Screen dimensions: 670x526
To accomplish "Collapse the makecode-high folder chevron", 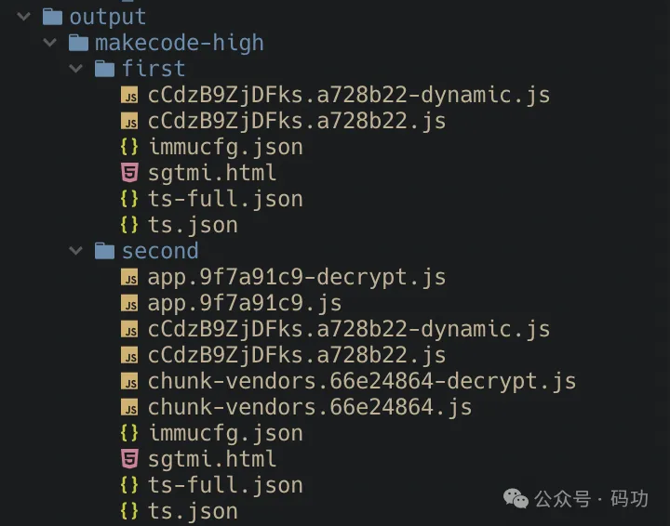I will click(x=49, y=43).
